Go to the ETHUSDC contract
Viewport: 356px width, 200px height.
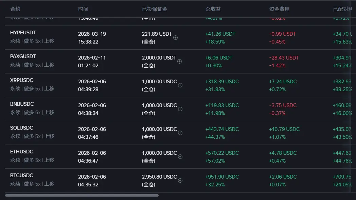(x=22, y=152)
